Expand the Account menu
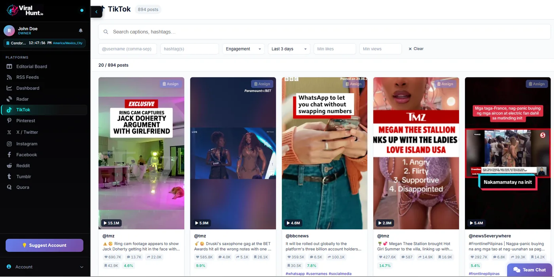This screenshot has height=277, width=554. 45,267
